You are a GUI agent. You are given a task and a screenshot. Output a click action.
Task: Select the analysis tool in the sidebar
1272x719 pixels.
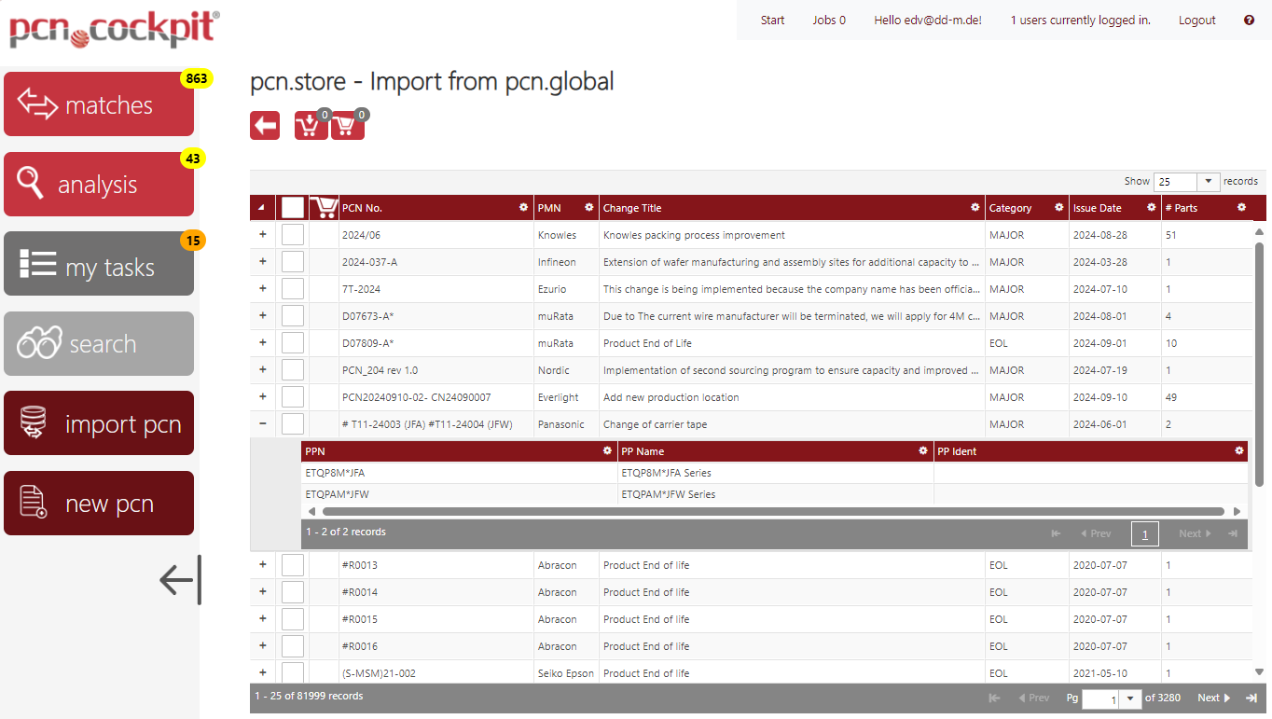click(98, 184)
